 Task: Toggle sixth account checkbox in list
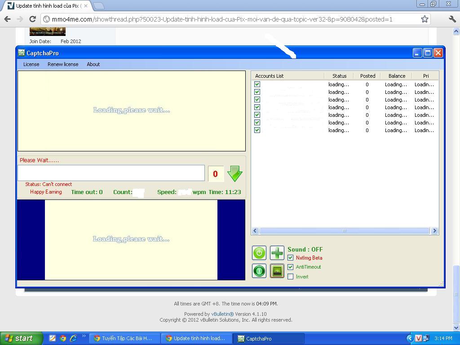pos(257,122)
